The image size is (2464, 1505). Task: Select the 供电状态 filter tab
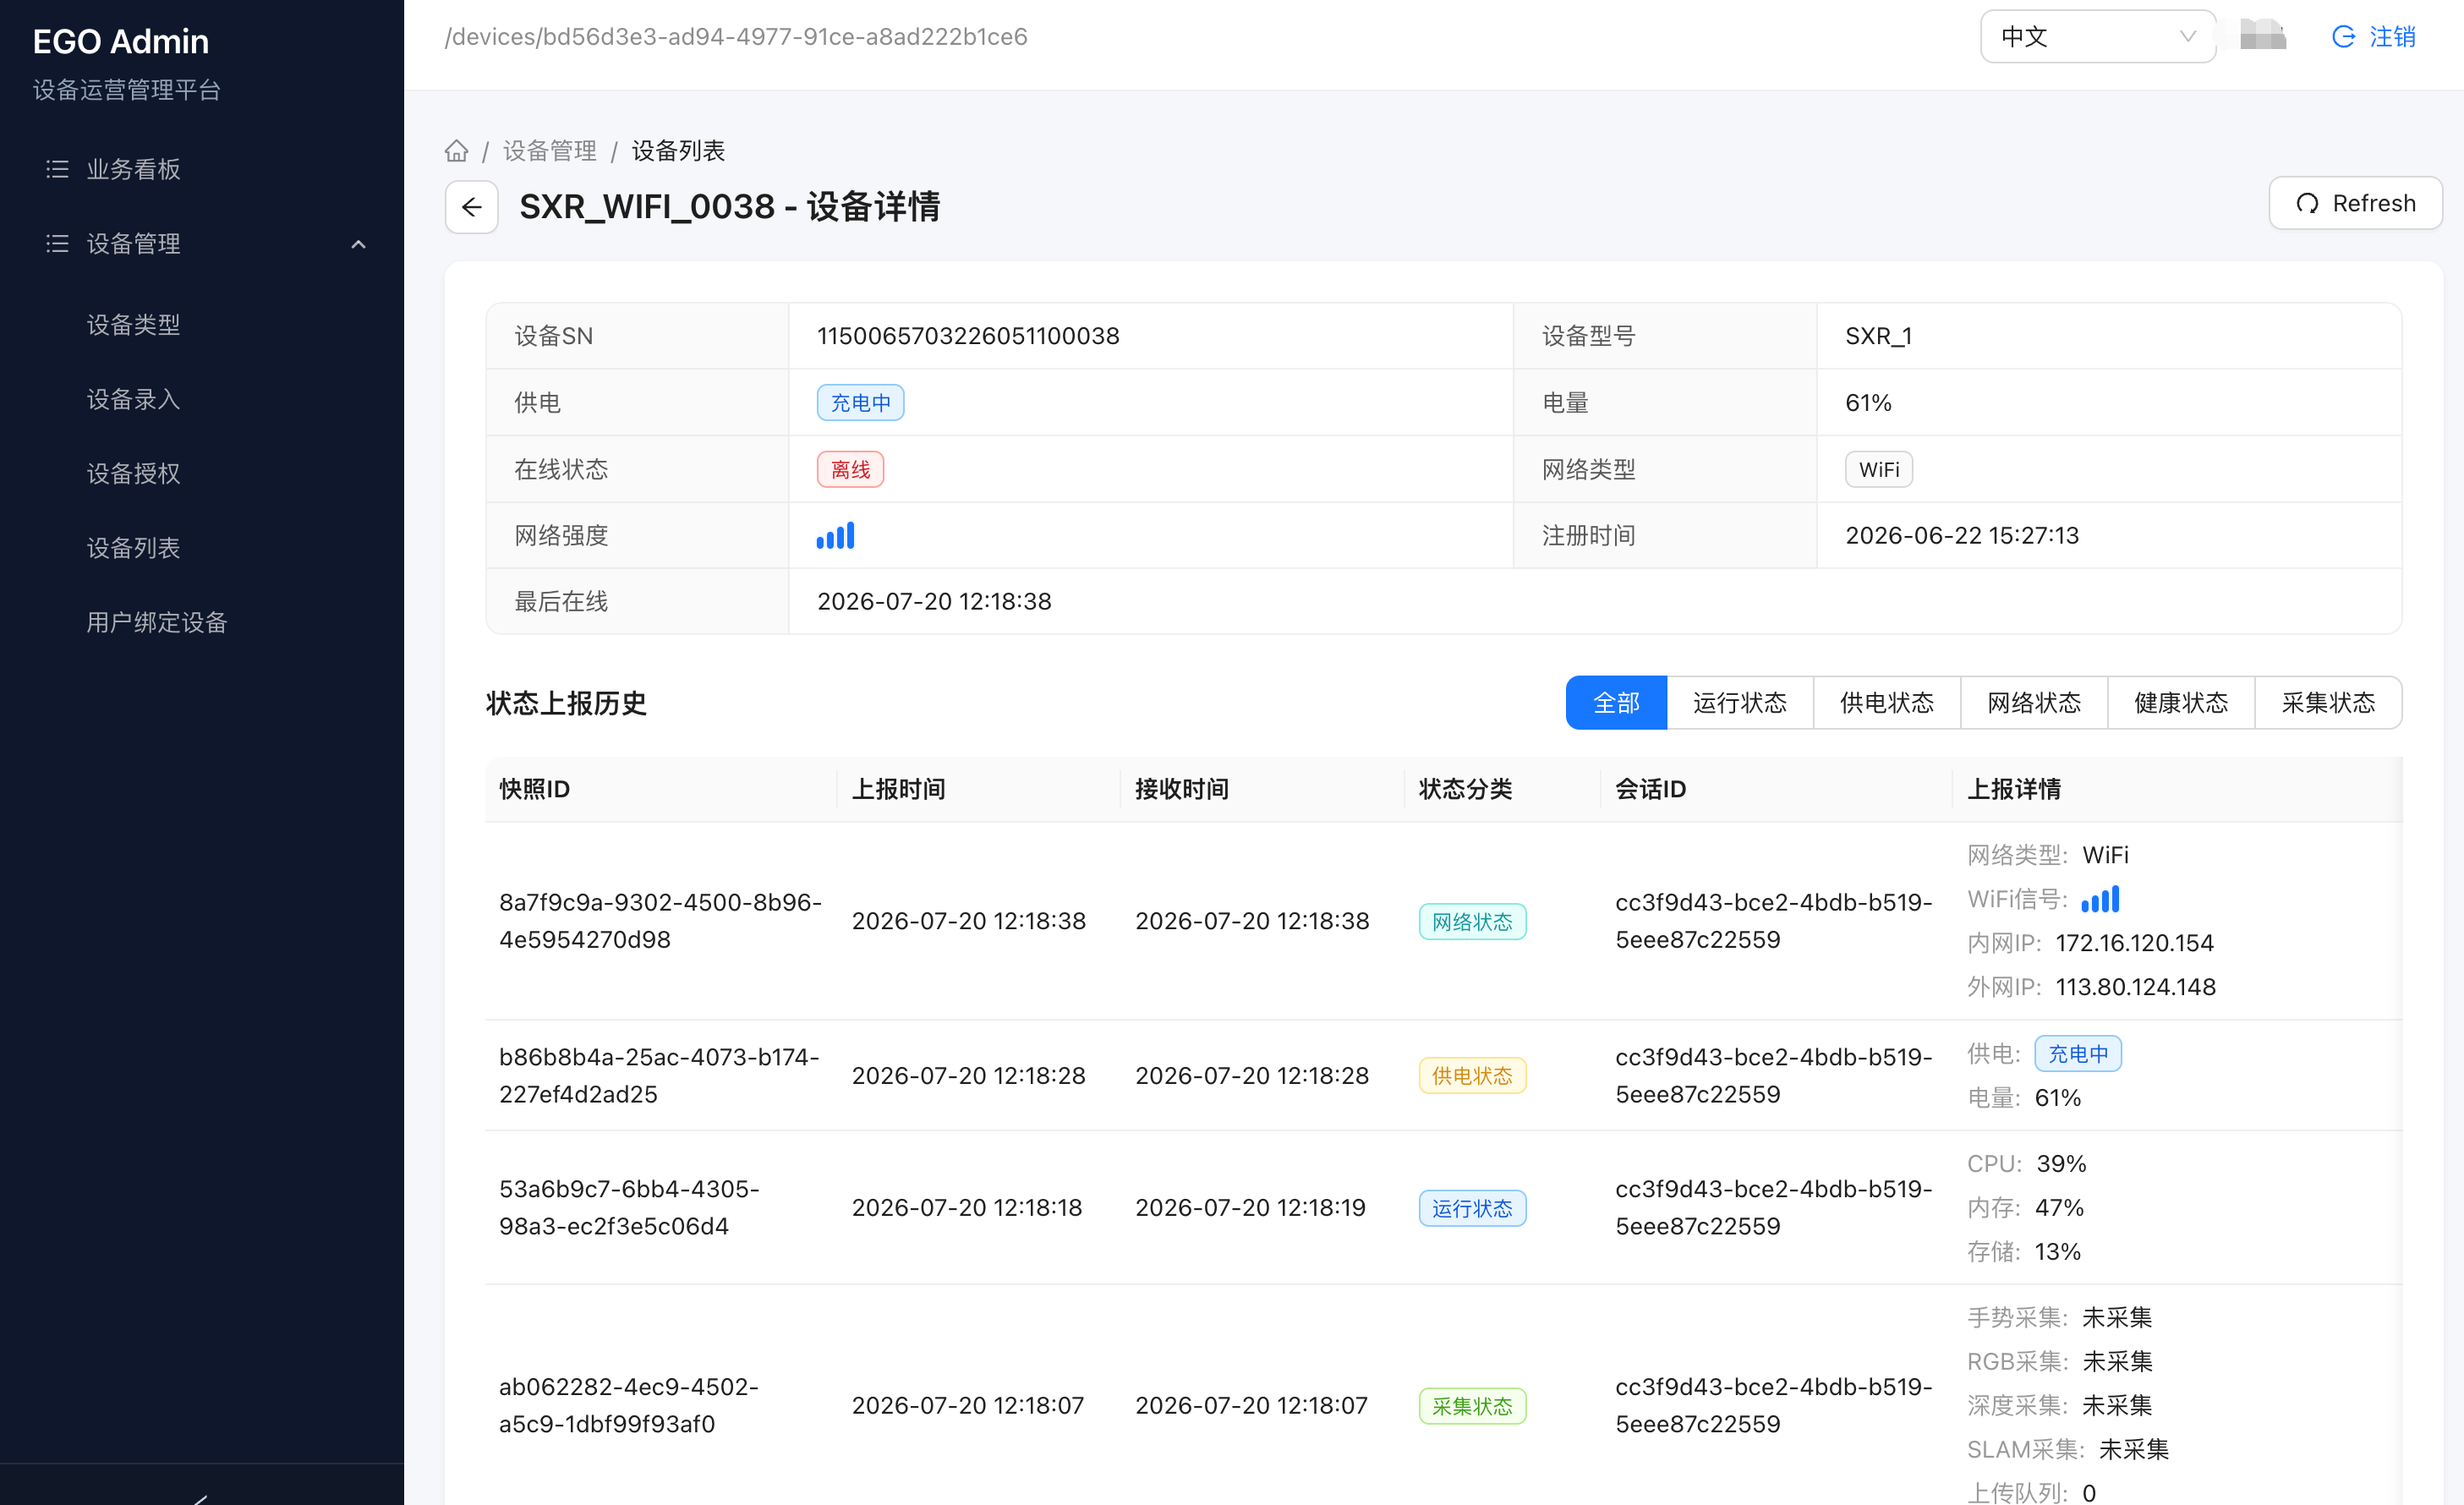pos(1887,702)
